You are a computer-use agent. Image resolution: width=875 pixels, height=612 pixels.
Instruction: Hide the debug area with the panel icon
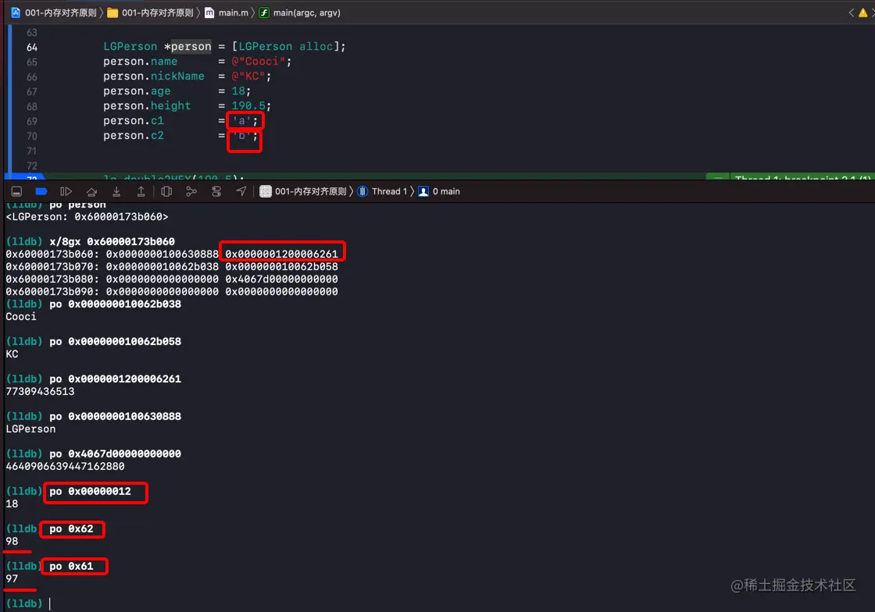pos(16,191)
